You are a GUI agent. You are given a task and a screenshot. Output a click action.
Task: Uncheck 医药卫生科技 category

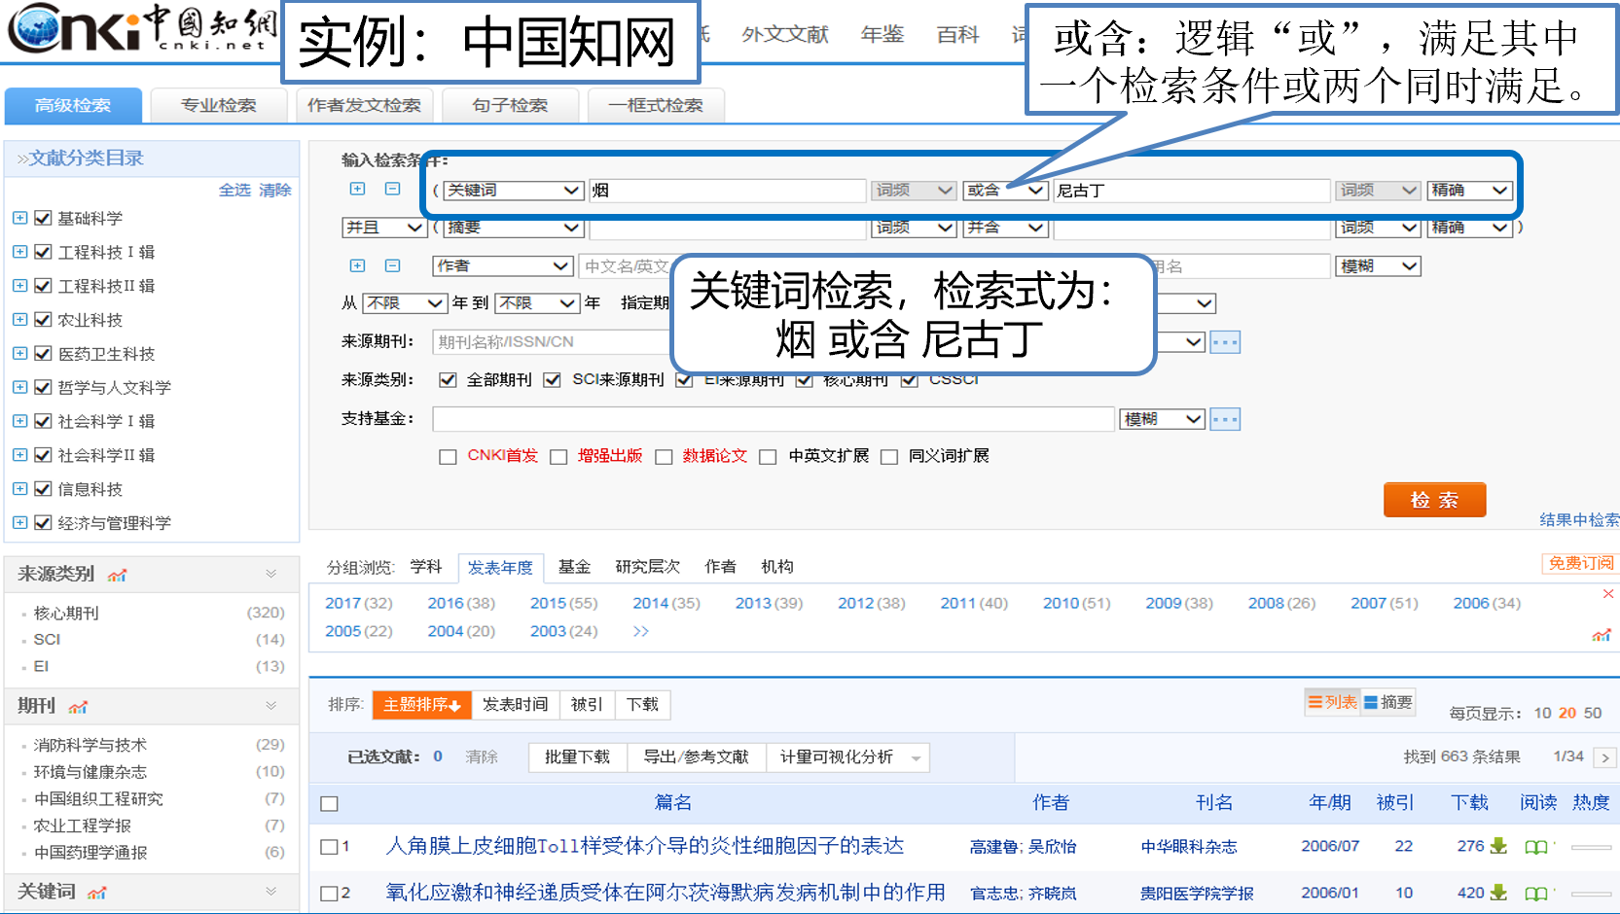[43, 353]
